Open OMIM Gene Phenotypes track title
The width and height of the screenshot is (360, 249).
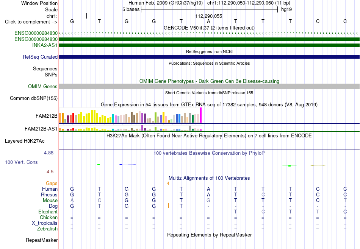[209, 81]
